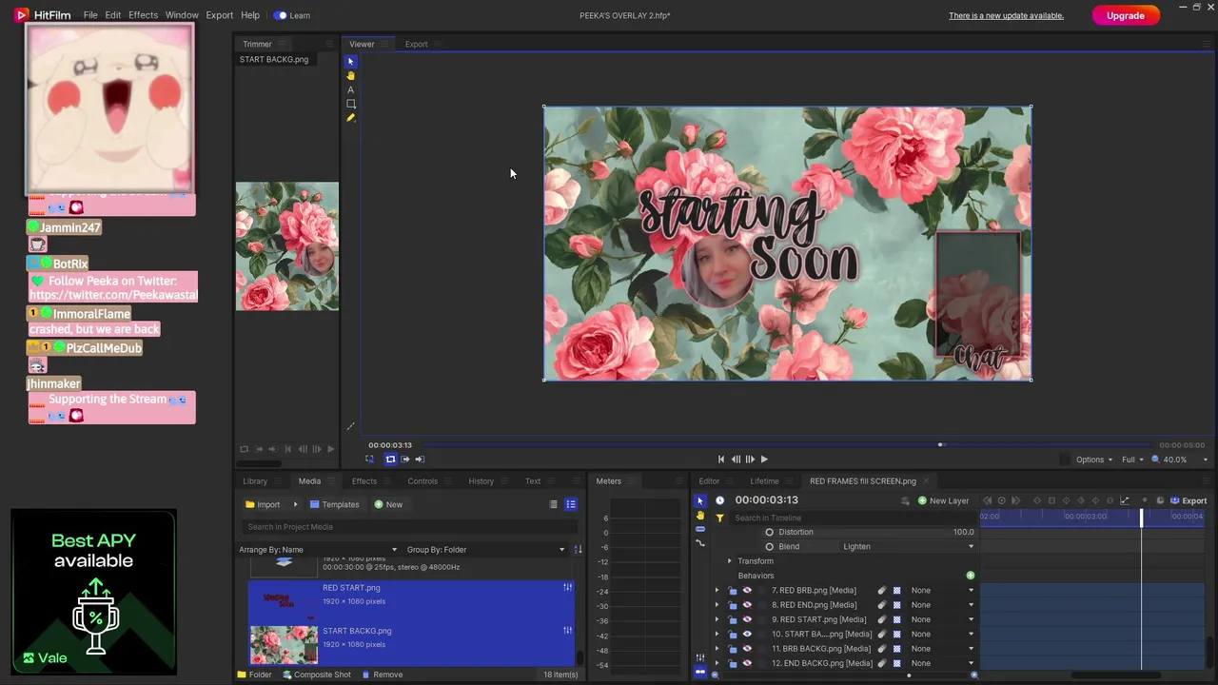Toggle lock on 7. RED BRB.png layer
1218x685 pixels.
point(733,591)
